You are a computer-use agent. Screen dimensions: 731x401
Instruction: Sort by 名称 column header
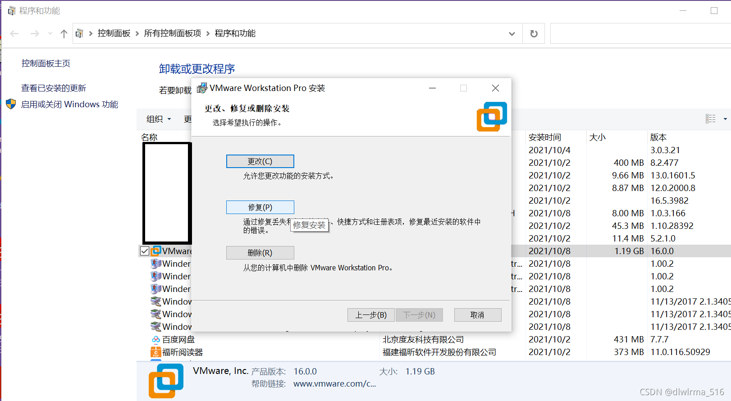149,137
